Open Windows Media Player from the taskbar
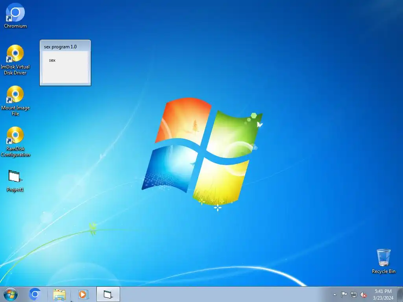 83,294
